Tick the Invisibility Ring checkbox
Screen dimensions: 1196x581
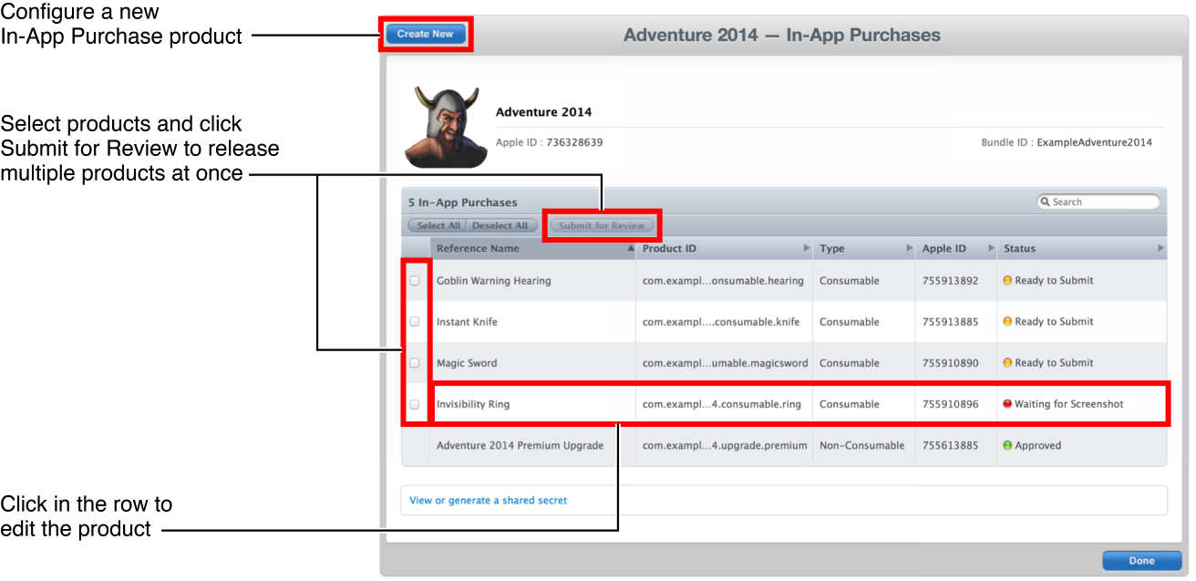[x=415, y=404]
